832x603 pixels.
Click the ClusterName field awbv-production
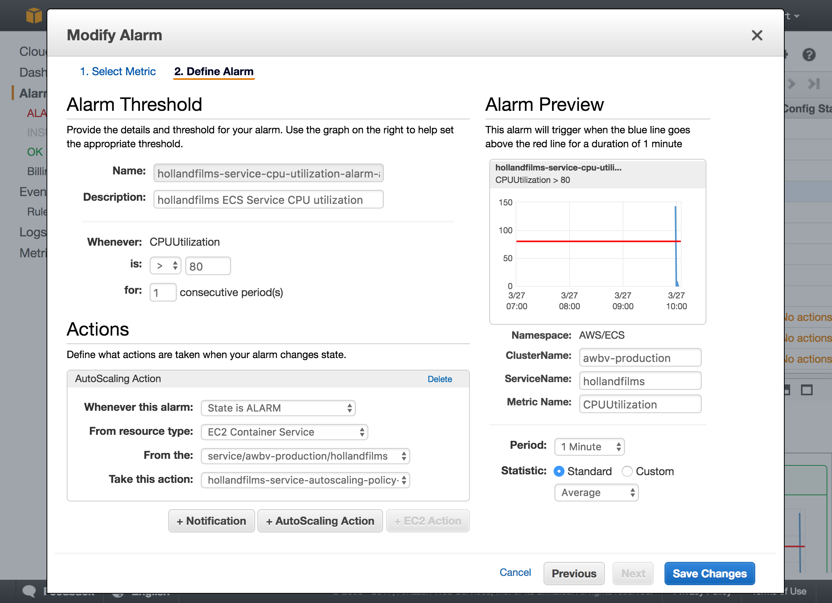(x=640, y=358)
